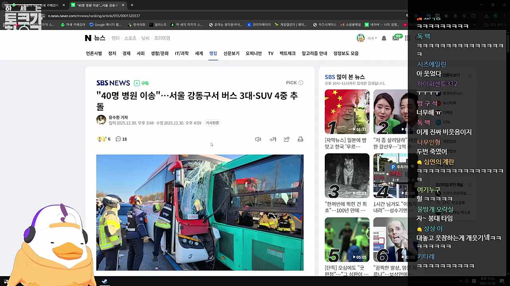This screenshot has width=510, height=286.
Task: Select the 세계 category
Action: pos(199,53)
